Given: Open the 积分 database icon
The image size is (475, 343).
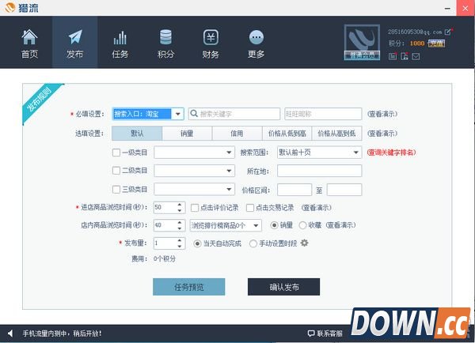Looking at the screenshot, I should (165, 37).
